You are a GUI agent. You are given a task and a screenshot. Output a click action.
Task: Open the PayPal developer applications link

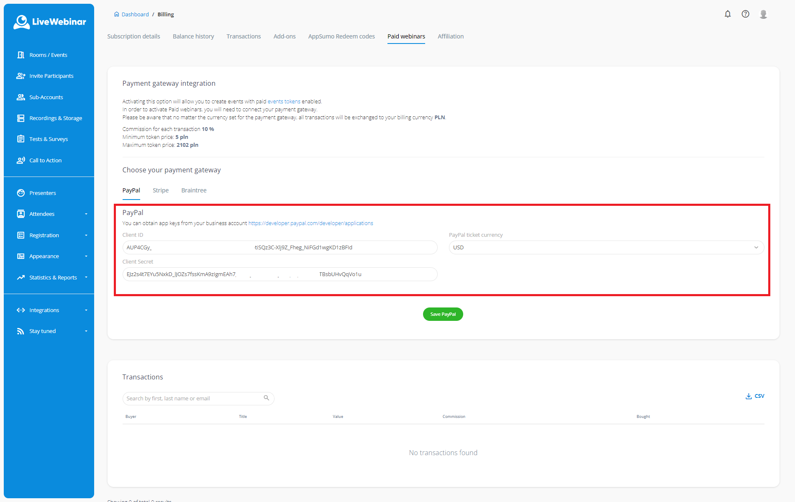tap(310, 223)
